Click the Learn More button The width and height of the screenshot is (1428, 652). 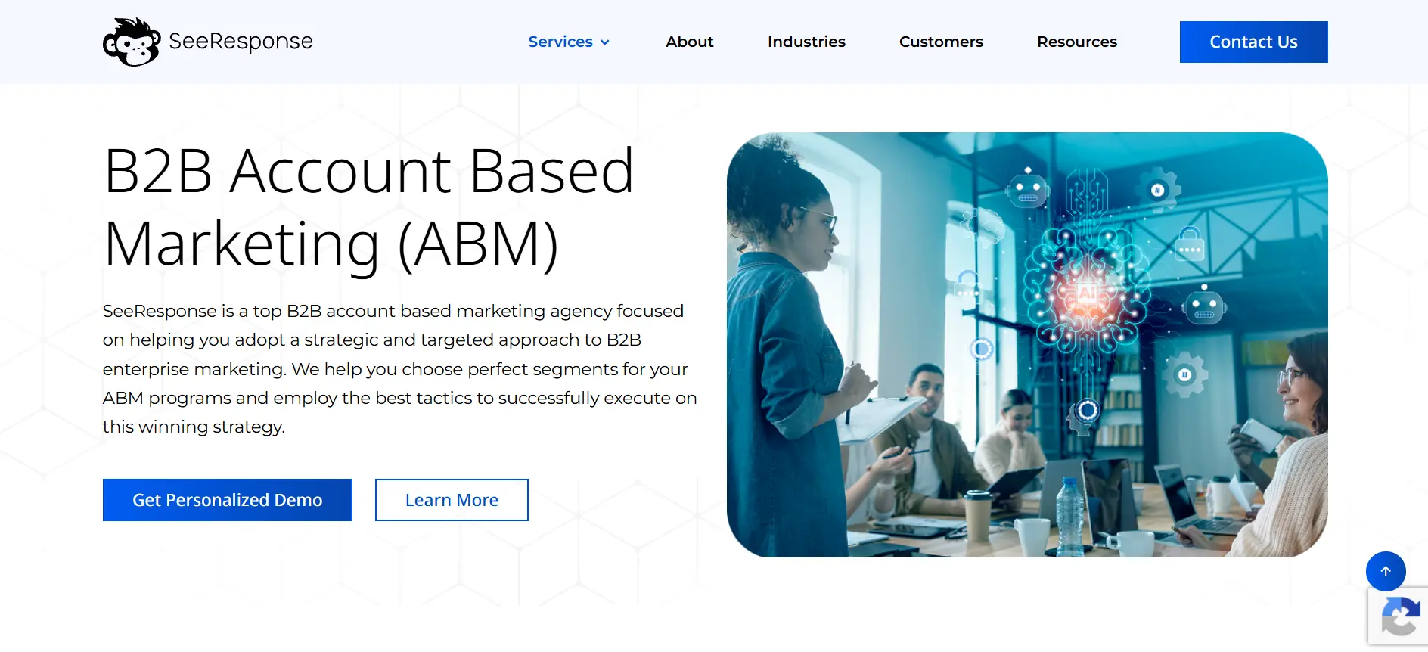(x=452, y=500)
